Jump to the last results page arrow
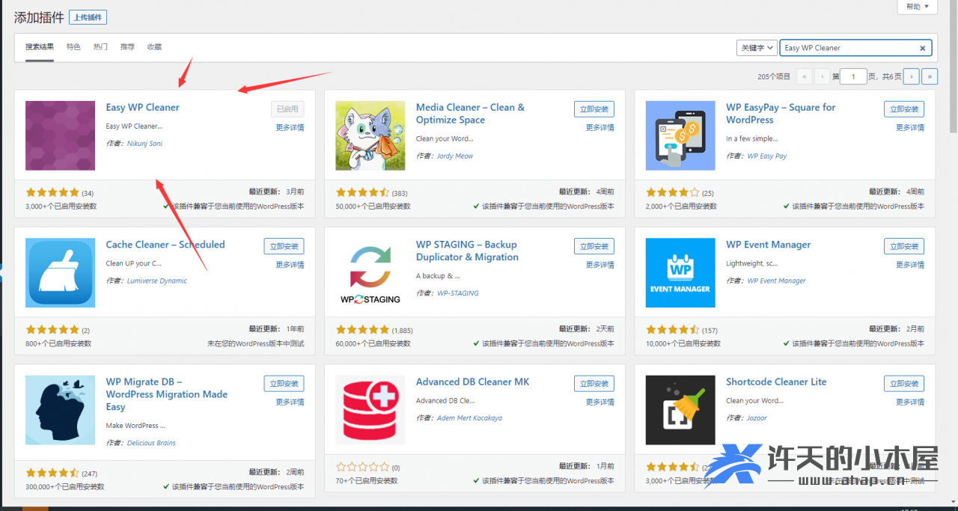The width and height of the screenshot is (958, 511). 930,76
